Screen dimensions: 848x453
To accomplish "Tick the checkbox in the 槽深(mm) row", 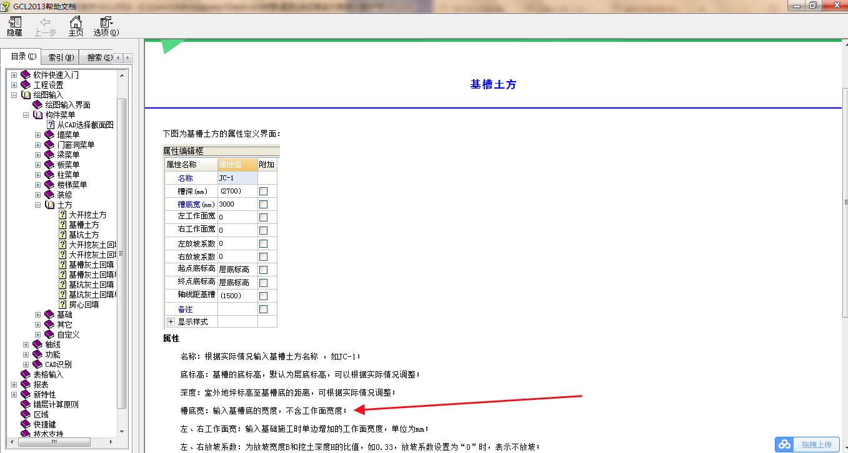I will click(263, 191).
